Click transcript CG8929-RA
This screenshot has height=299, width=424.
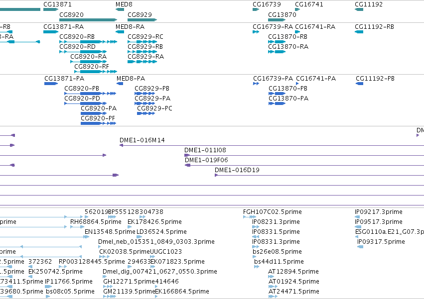tap(146, 57)
